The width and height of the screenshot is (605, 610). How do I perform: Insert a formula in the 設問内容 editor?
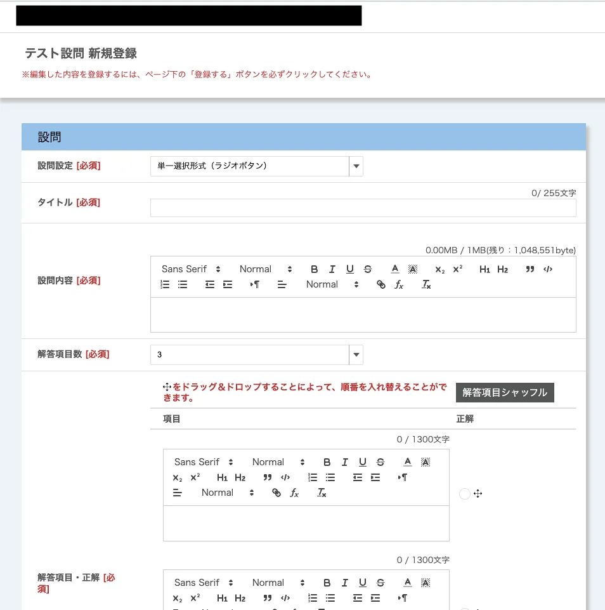coord(399,285)
